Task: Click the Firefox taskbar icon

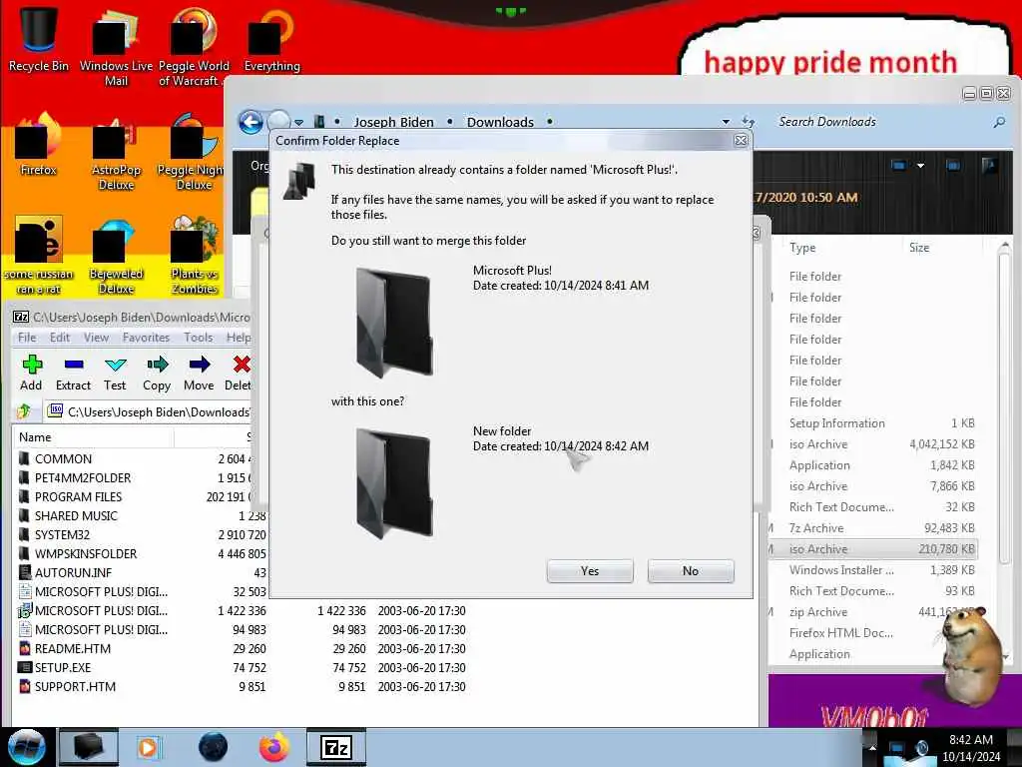Action: (x=274, y=747)
